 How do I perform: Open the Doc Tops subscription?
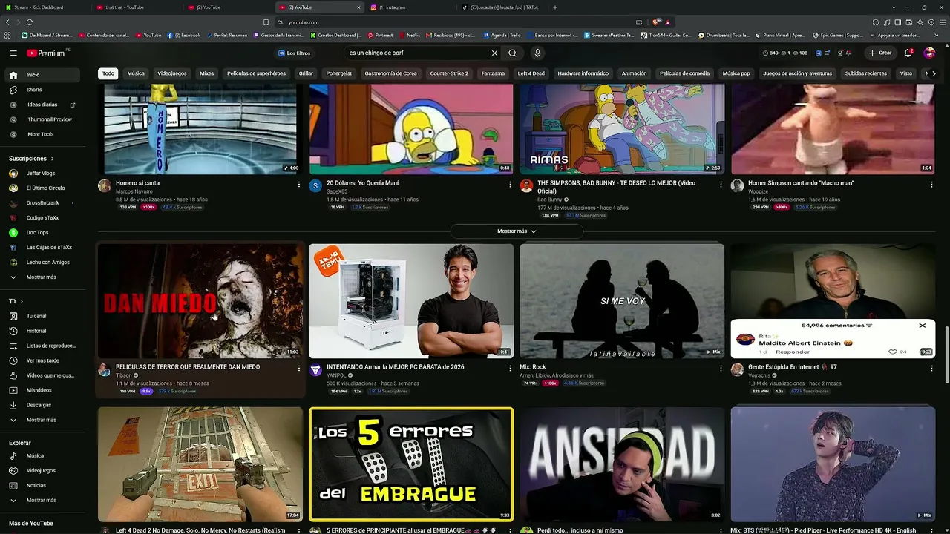click(37, 232)
